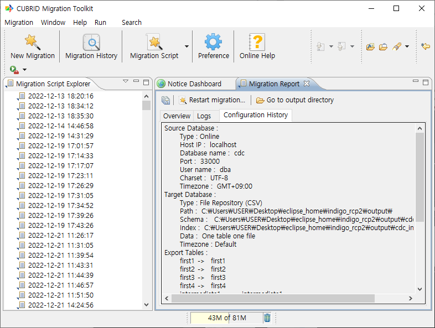The height and width of the screenshot is (328, 435).
Task: Click the green Run icon below toolbar
Action: click(x=14, y=70)
